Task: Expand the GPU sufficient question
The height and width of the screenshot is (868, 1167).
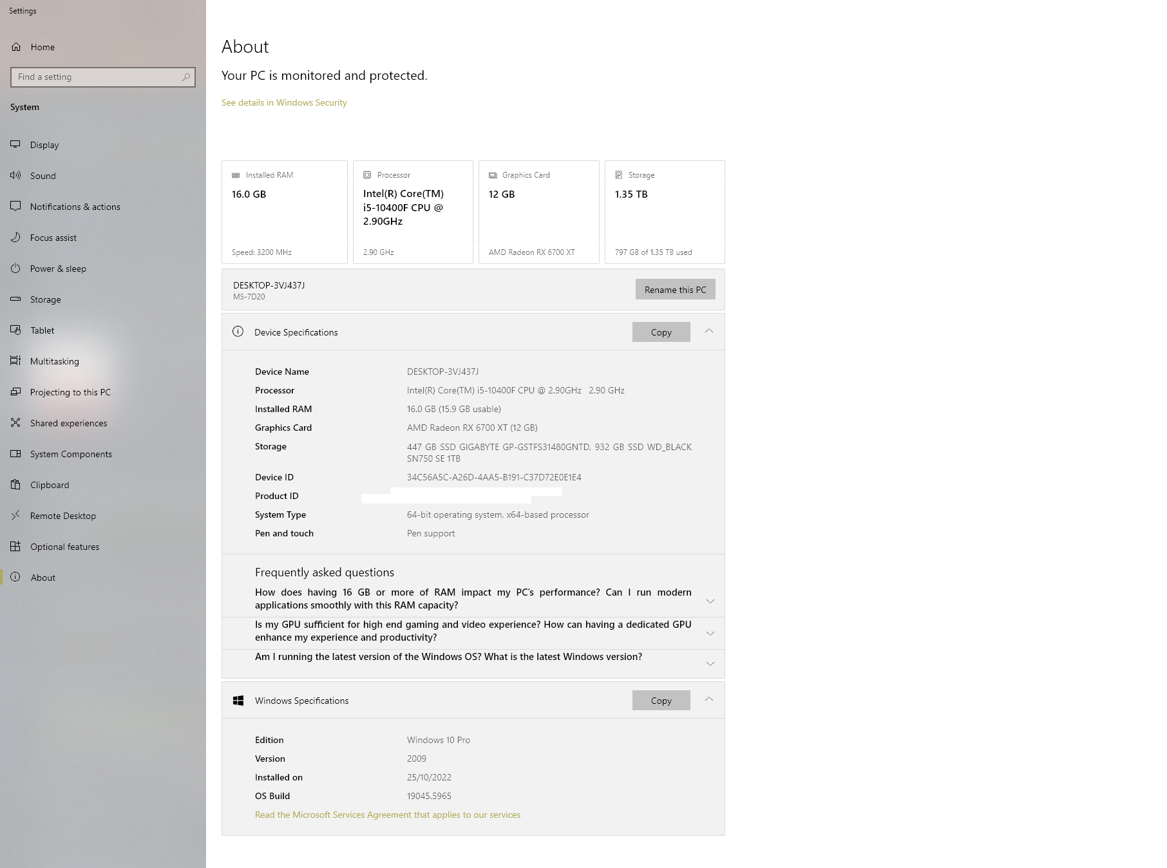Action: [710, 634]
